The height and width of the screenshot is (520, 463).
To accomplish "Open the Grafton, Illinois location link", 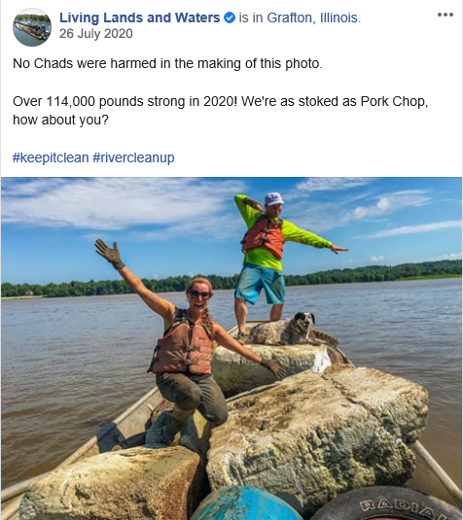I will pos(312,17).
